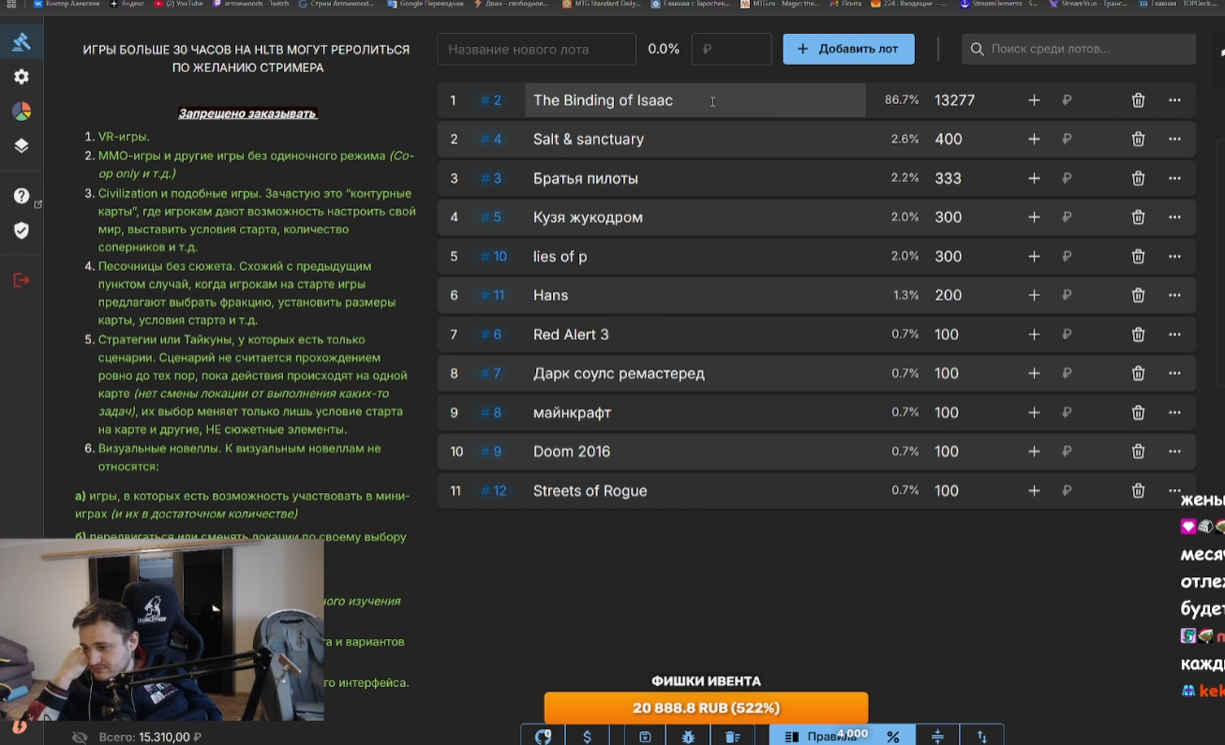Open more options for Salt & sanctuary

pyautogui.click(x=1174, y=140)
